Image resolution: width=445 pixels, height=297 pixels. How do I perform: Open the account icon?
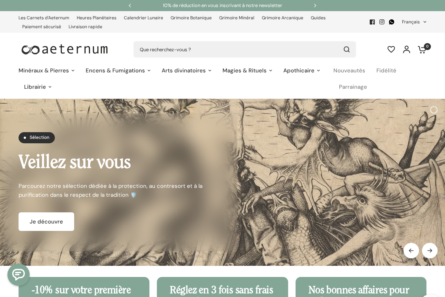tap(406, 49)
